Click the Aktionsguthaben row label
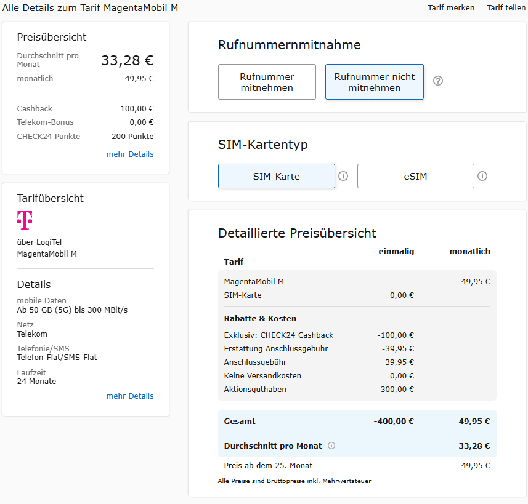This screenshot has width=528, height=504. pos(255,389)
